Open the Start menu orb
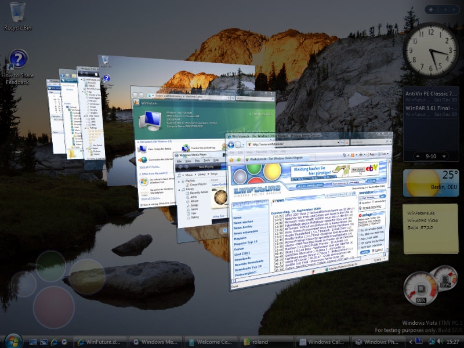This screenshot has width=464, height=348. tap(13, 341)
